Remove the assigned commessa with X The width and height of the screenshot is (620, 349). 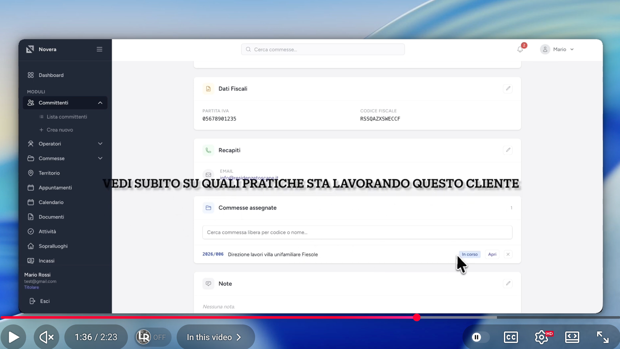(508, 254)
